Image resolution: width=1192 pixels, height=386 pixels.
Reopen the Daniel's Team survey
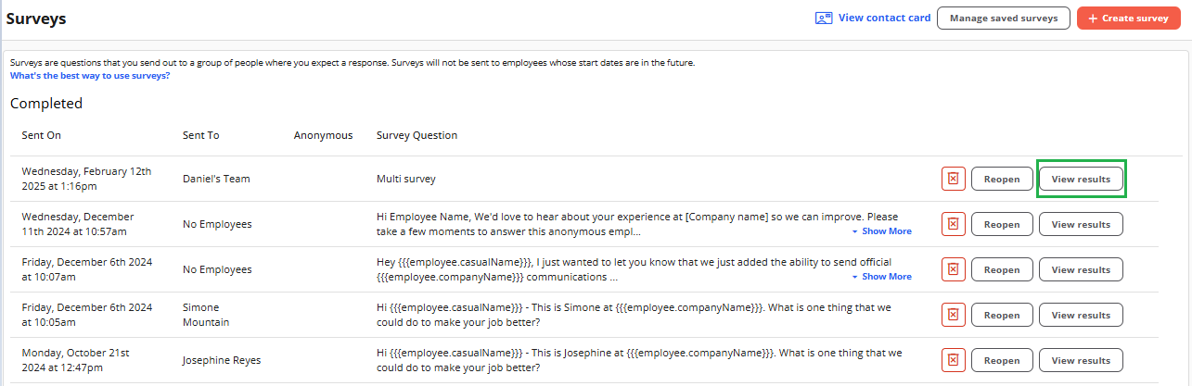coord(1002,179)
